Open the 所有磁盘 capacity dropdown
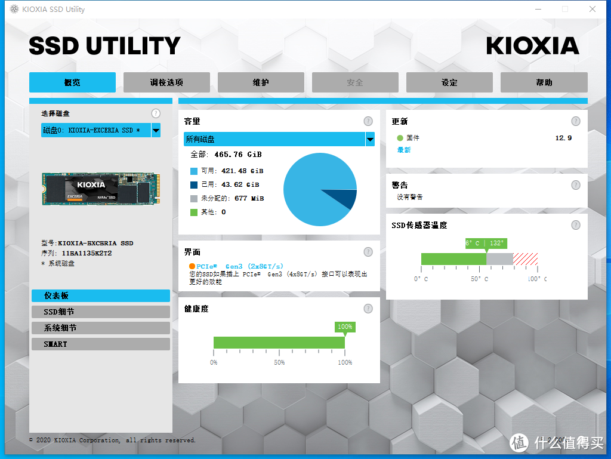 [279, 140]
